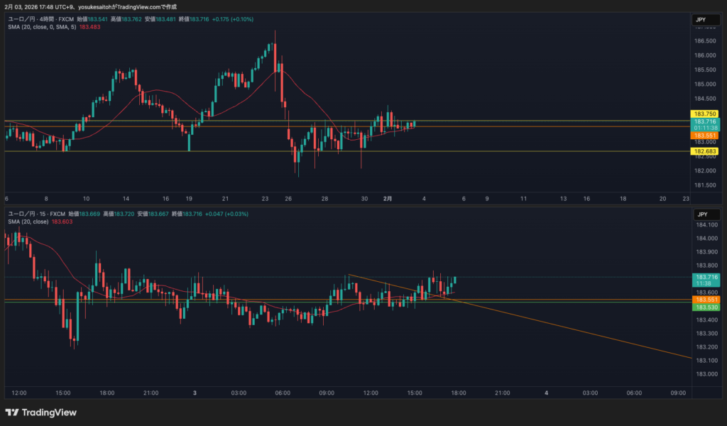Viewport: 727px width, 426px height.
Task: Click the yellow 183.750 price label
Action: click(706, 114)
